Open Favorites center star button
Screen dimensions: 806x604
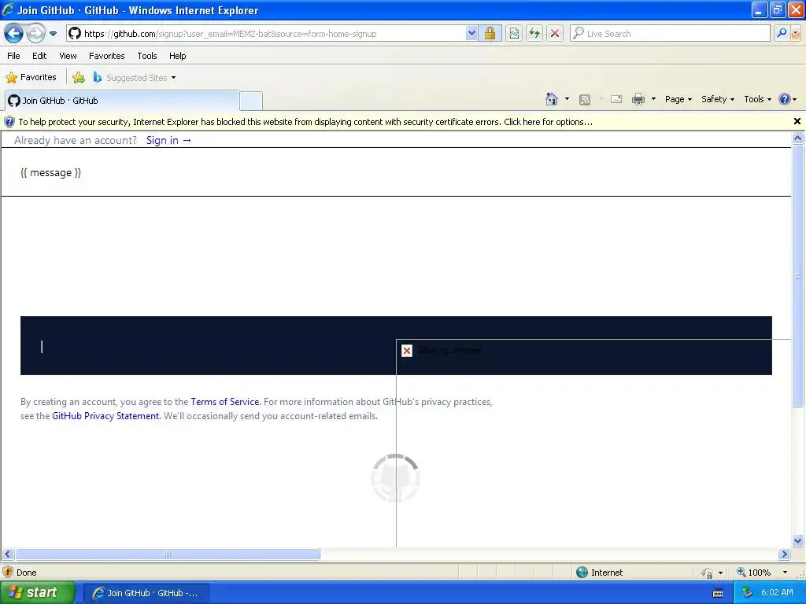pyautogui.click(x=31, y=78)
